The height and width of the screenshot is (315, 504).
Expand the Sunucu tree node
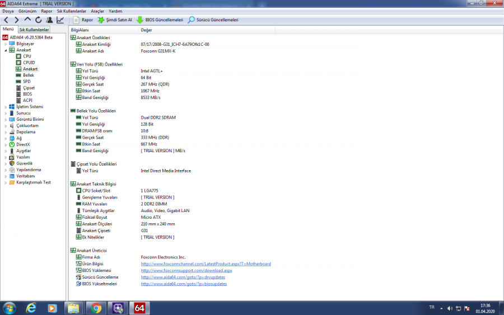6,113
